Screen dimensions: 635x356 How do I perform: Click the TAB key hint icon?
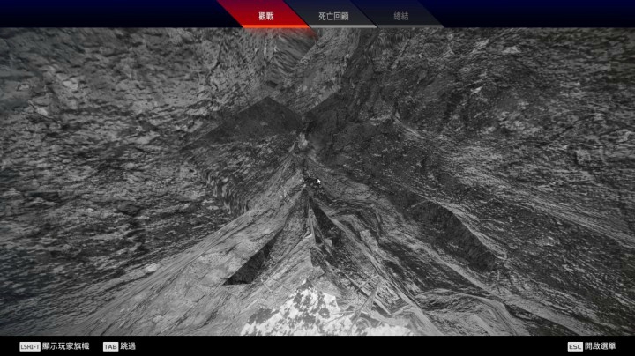pos(110,346)
